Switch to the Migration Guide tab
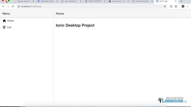The image size is (191, 107). 47,1
